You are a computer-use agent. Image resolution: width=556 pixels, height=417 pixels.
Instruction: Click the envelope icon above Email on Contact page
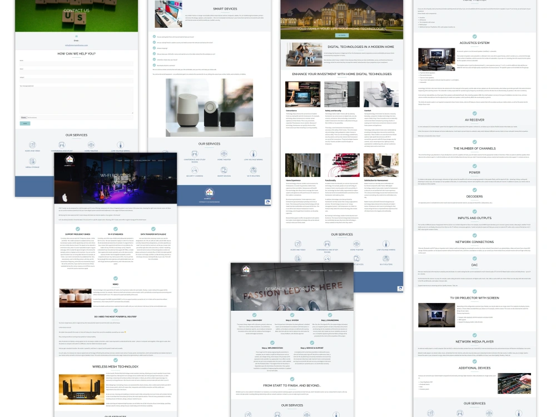76,36
